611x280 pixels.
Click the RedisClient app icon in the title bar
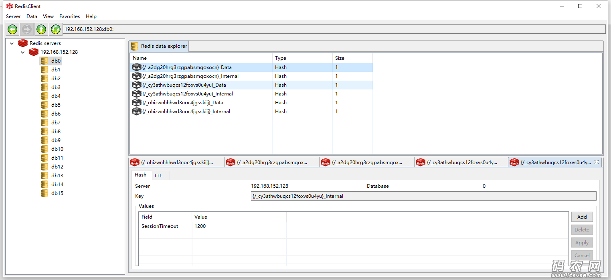pyautogui.click(x=9, y=6)
